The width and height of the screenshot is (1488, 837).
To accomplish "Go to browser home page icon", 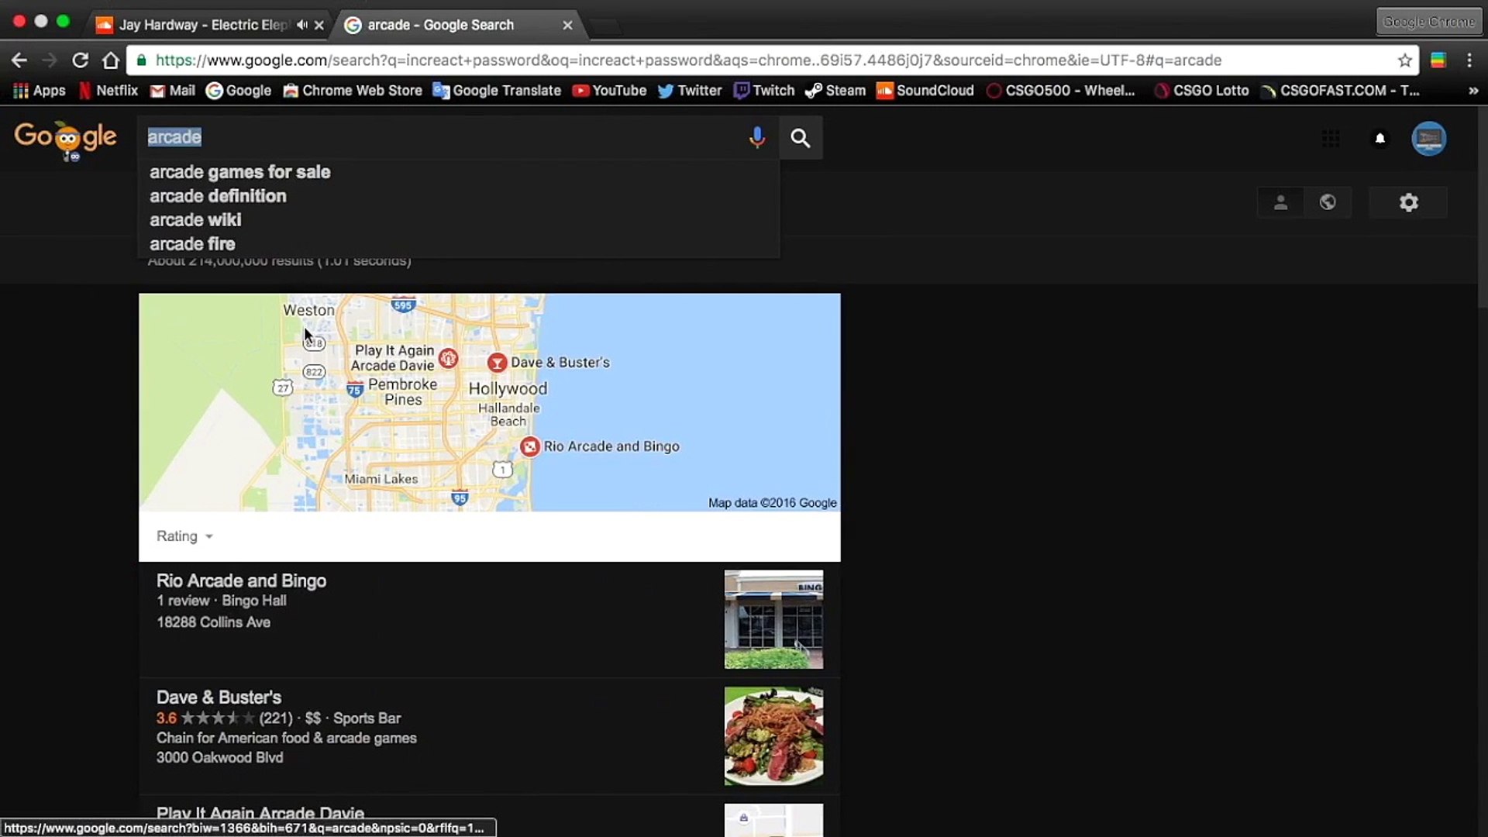I will point(111,60).
